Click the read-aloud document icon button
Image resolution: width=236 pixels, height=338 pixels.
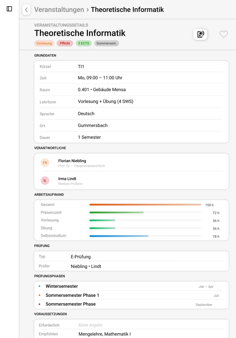(200, 34)
